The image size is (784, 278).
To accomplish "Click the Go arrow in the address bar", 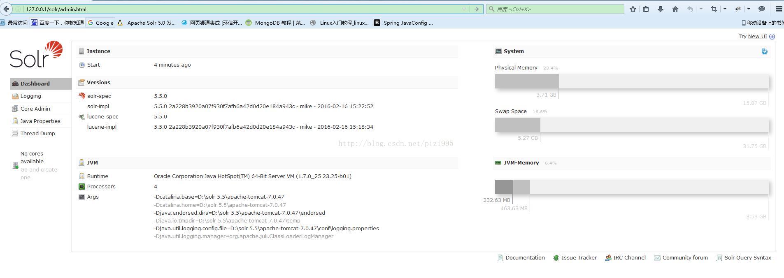I will click(477, 9).
